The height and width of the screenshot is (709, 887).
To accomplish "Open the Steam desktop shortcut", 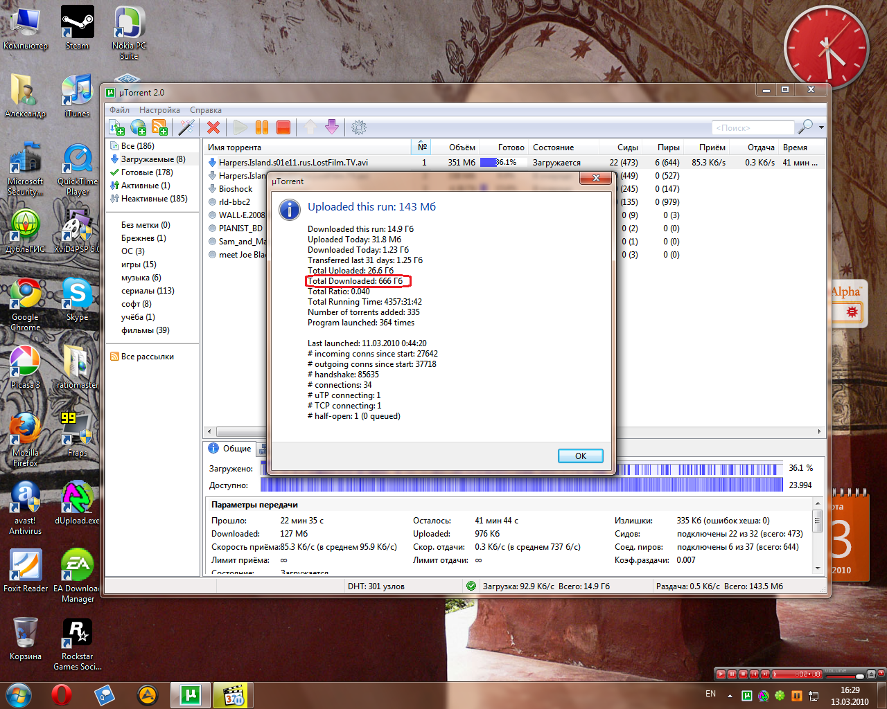I will [x=77, y=28].
